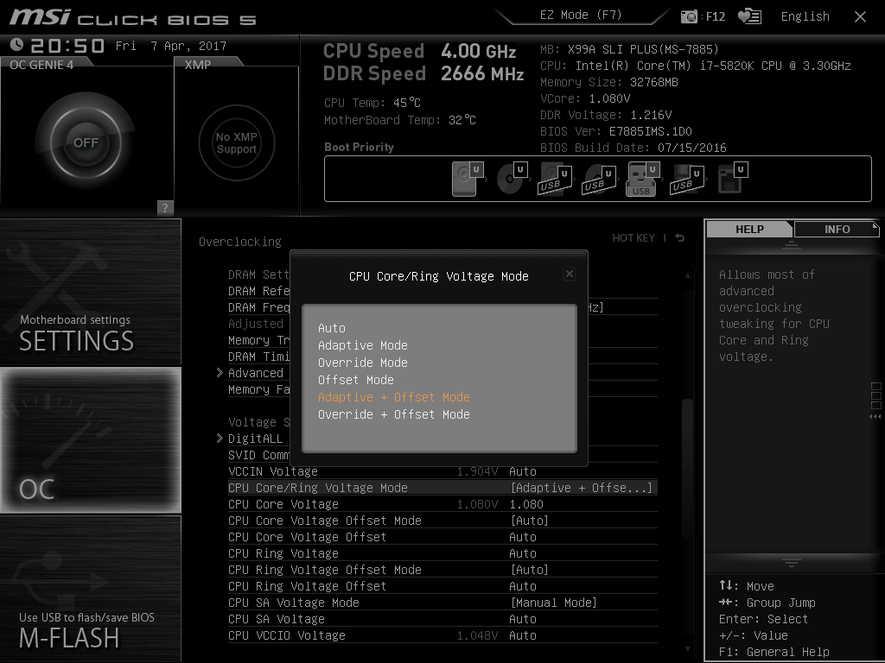Image resolution: width=885 pixels, height=663 pixels.
Task: Close the BIOS with the top-right X
Action: (x=860, y=17)
